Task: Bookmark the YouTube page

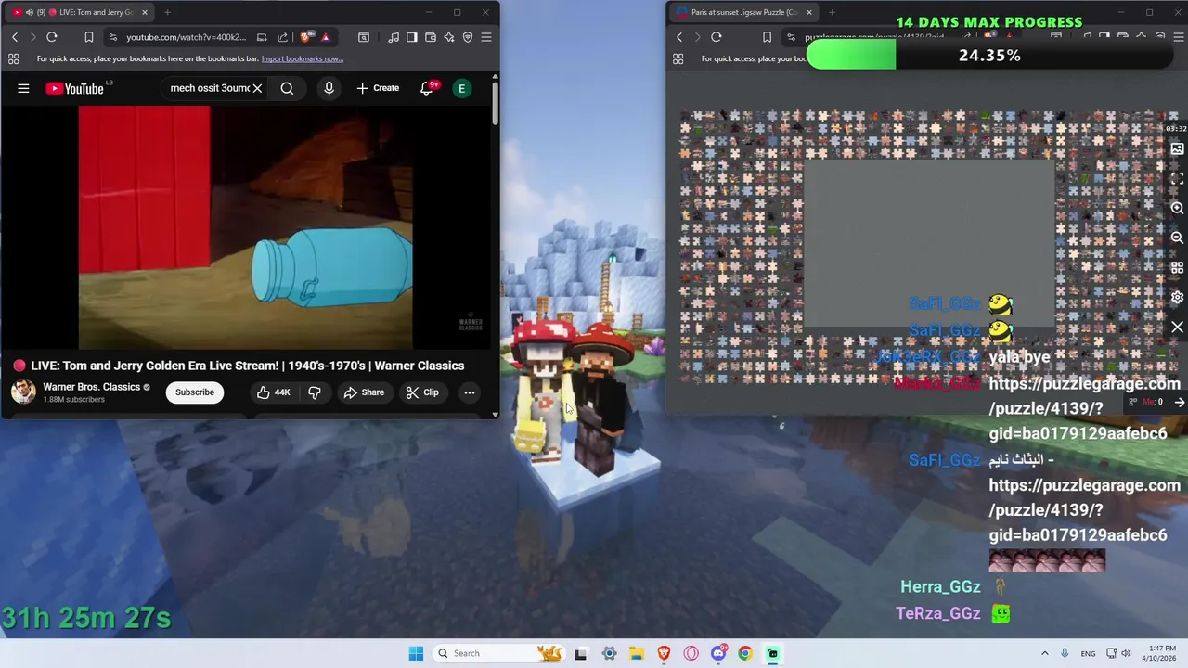Action: [89, 37]
